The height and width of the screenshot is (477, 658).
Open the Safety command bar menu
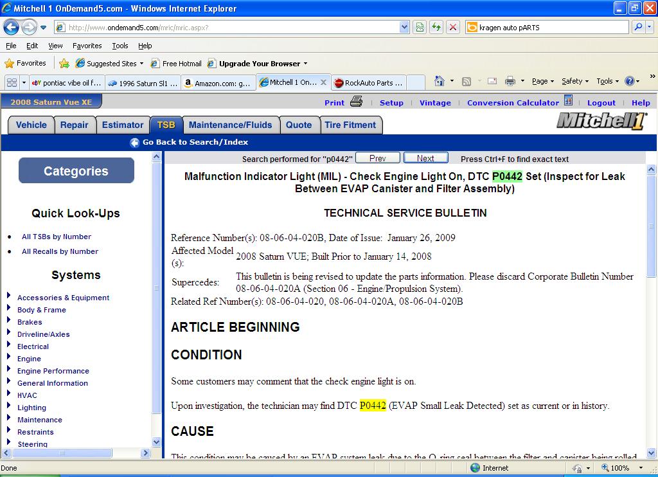pos(575,81)
